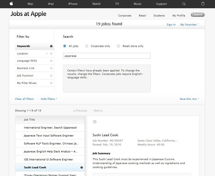The image size is (215, 176).
Task: Click the arrow icon beside Sushi Lead Cook
Action: click(82, 167)
